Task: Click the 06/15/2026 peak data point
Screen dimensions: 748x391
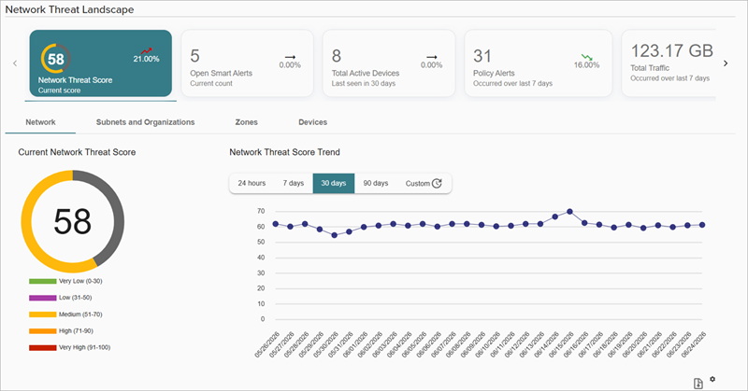Action: point(569,212)
